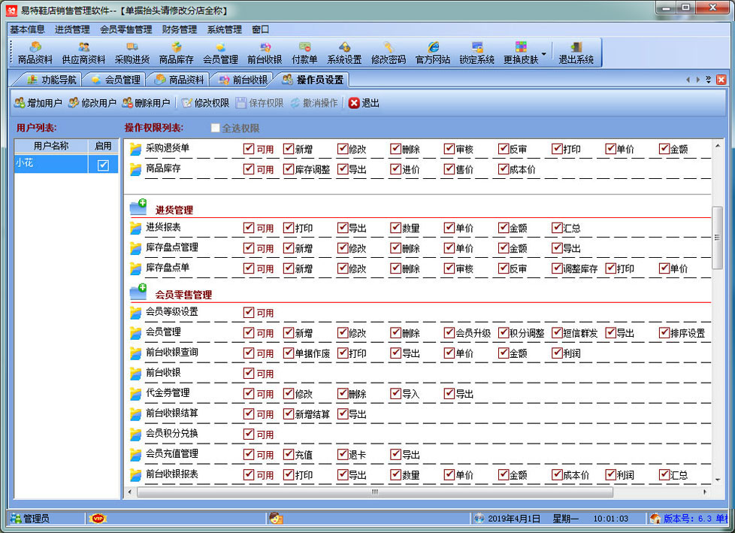Toggle 启用 checkbox for user 小花
The image size is (735, 533).
click(103, 165)
